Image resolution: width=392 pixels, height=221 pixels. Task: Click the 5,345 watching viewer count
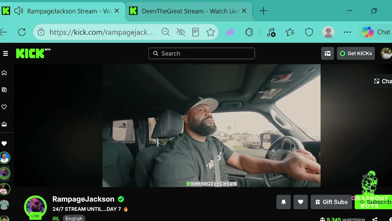[x=342, y=219]
